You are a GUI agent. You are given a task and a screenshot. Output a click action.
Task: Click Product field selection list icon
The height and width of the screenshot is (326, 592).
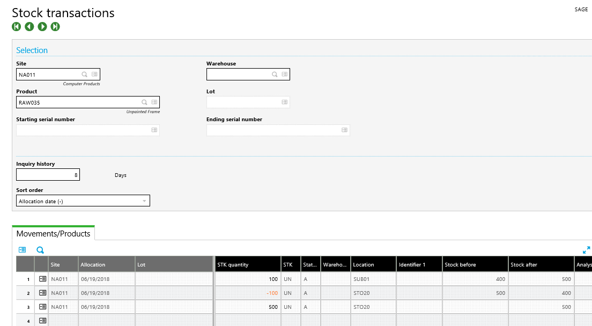click(154, 102)
